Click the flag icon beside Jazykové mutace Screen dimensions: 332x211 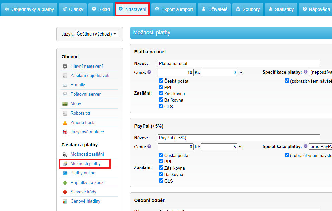click(65, 132)
